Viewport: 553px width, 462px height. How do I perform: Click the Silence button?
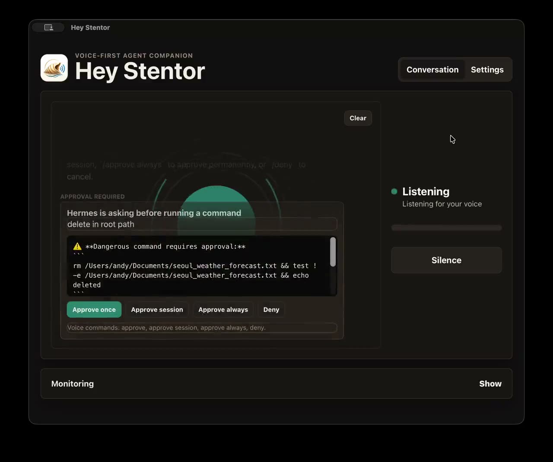tap(446, 260)
